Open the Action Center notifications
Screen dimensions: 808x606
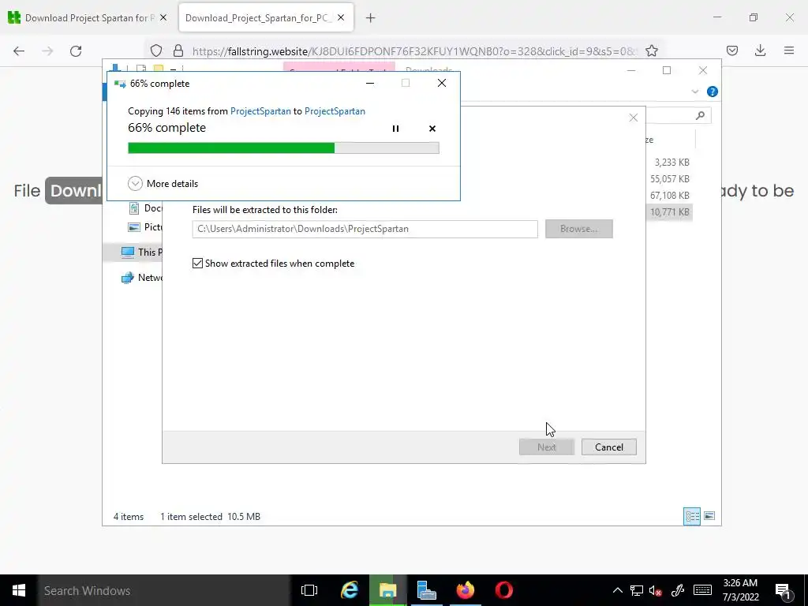(783, 590)
